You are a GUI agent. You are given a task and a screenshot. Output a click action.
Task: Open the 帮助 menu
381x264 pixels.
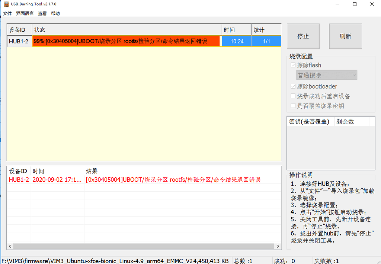click(x=55, y=14)
